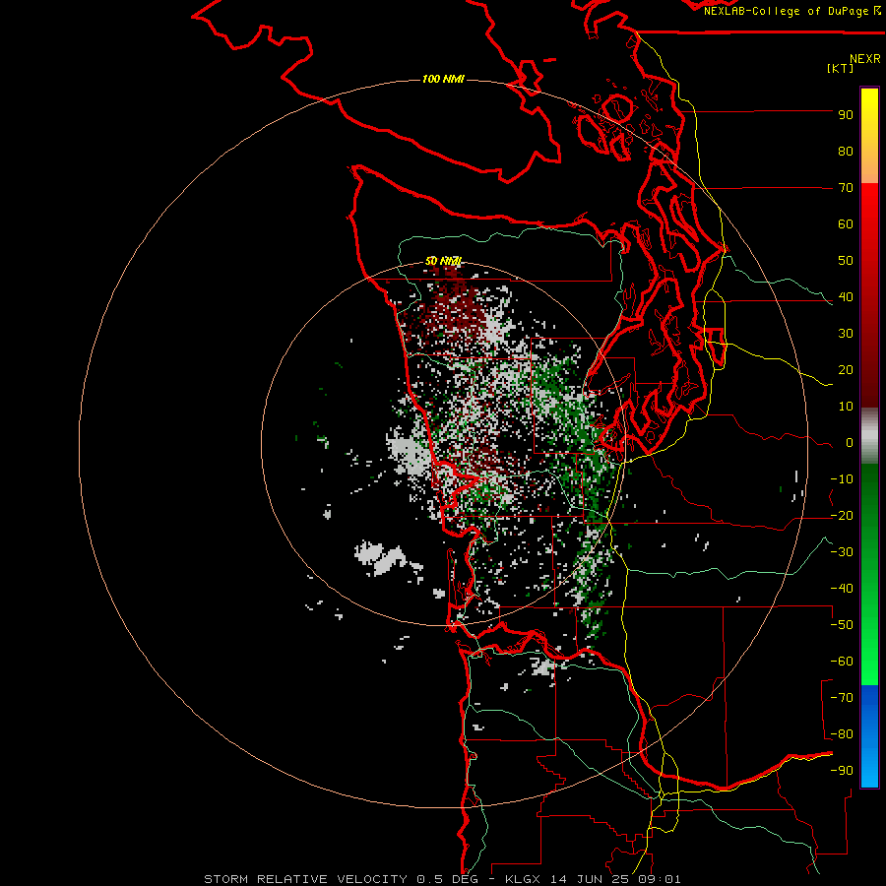Screen dimensions: 886x886
Task: Select the 10 scale label
Action: [x=846, y=407]
